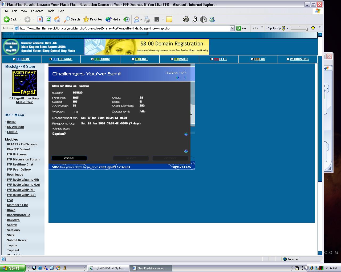
Task: Print the page with printer icon
Action: pos(147,19)
